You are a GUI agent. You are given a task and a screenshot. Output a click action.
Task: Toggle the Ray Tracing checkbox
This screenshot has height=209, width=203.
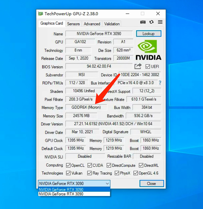click(89, 173)
